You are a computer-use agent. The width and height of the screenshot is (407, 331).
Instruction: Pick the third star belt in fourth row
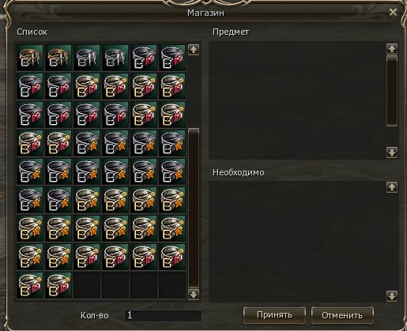coord(144,143)
